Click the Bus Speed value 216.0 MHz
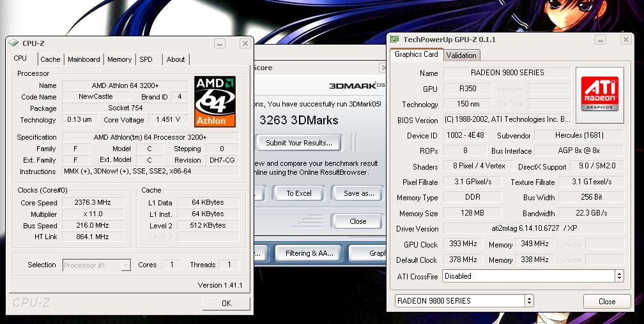Screen dimensions: 644x324 pyautogui.click(x=93, y=225)
